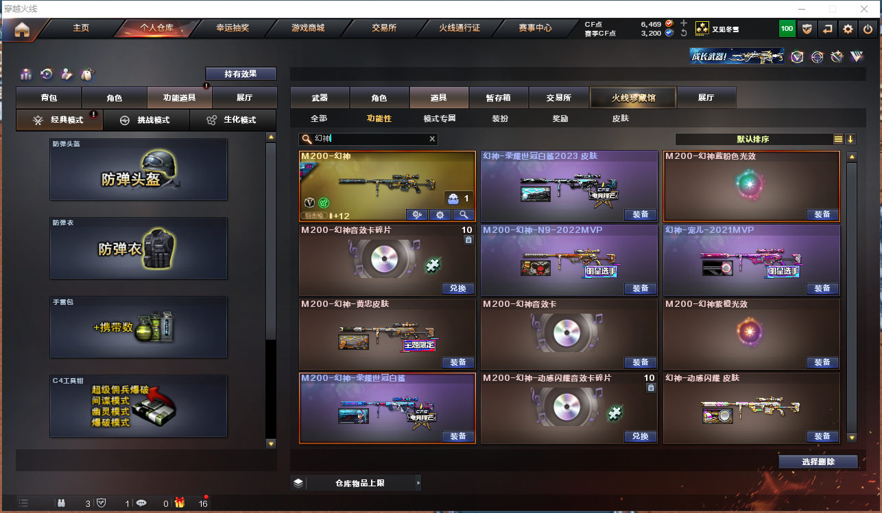The image size is (882, 513).
Task: Select 功能道具 tab on left panel
Action: point(179,98)
